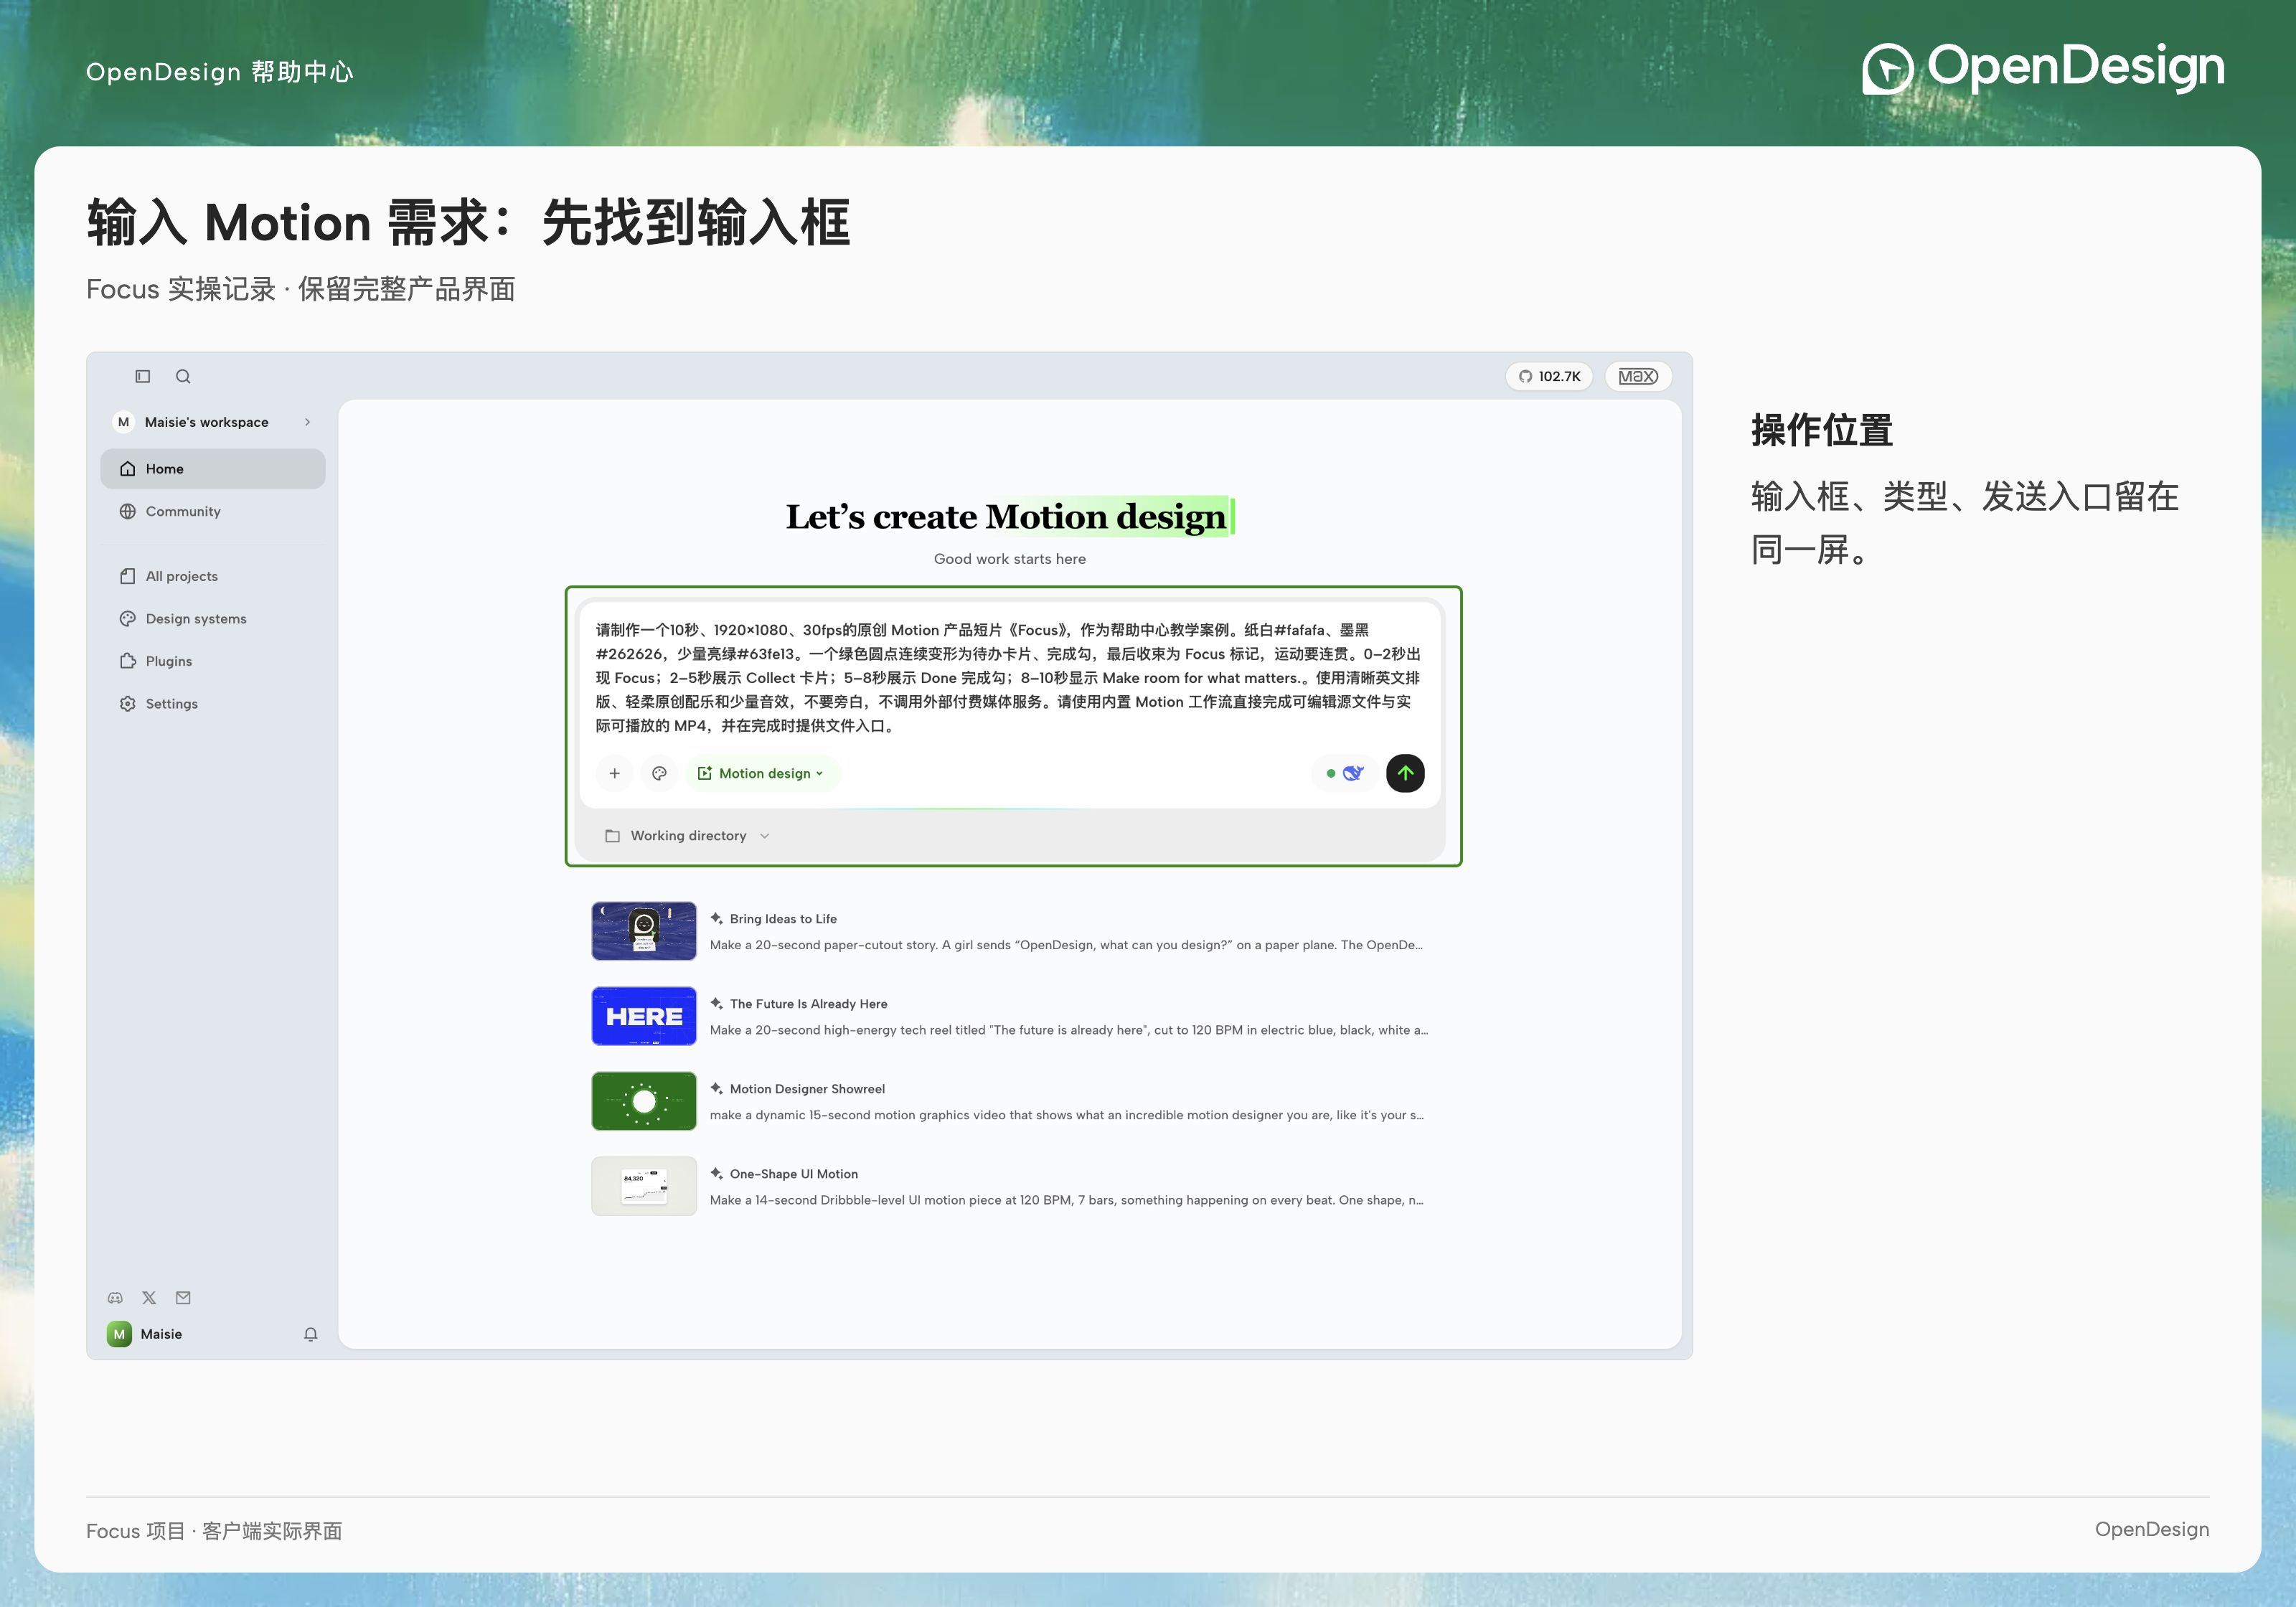Open Bring Ideas to Life thumbnail
This screenshot has width=2296, height=1607.
[x=644, y=931]
